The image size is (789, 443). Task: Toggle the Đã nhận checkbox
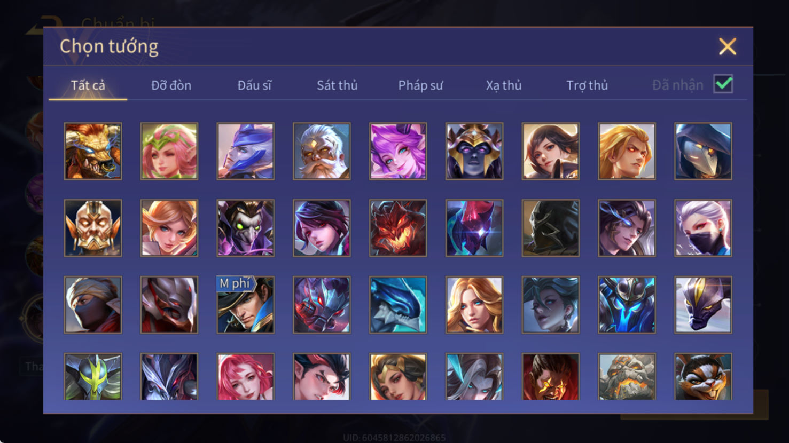(723, 84)
